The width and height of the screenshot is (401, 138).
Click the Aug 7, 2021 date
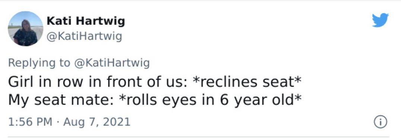point(97,122)
